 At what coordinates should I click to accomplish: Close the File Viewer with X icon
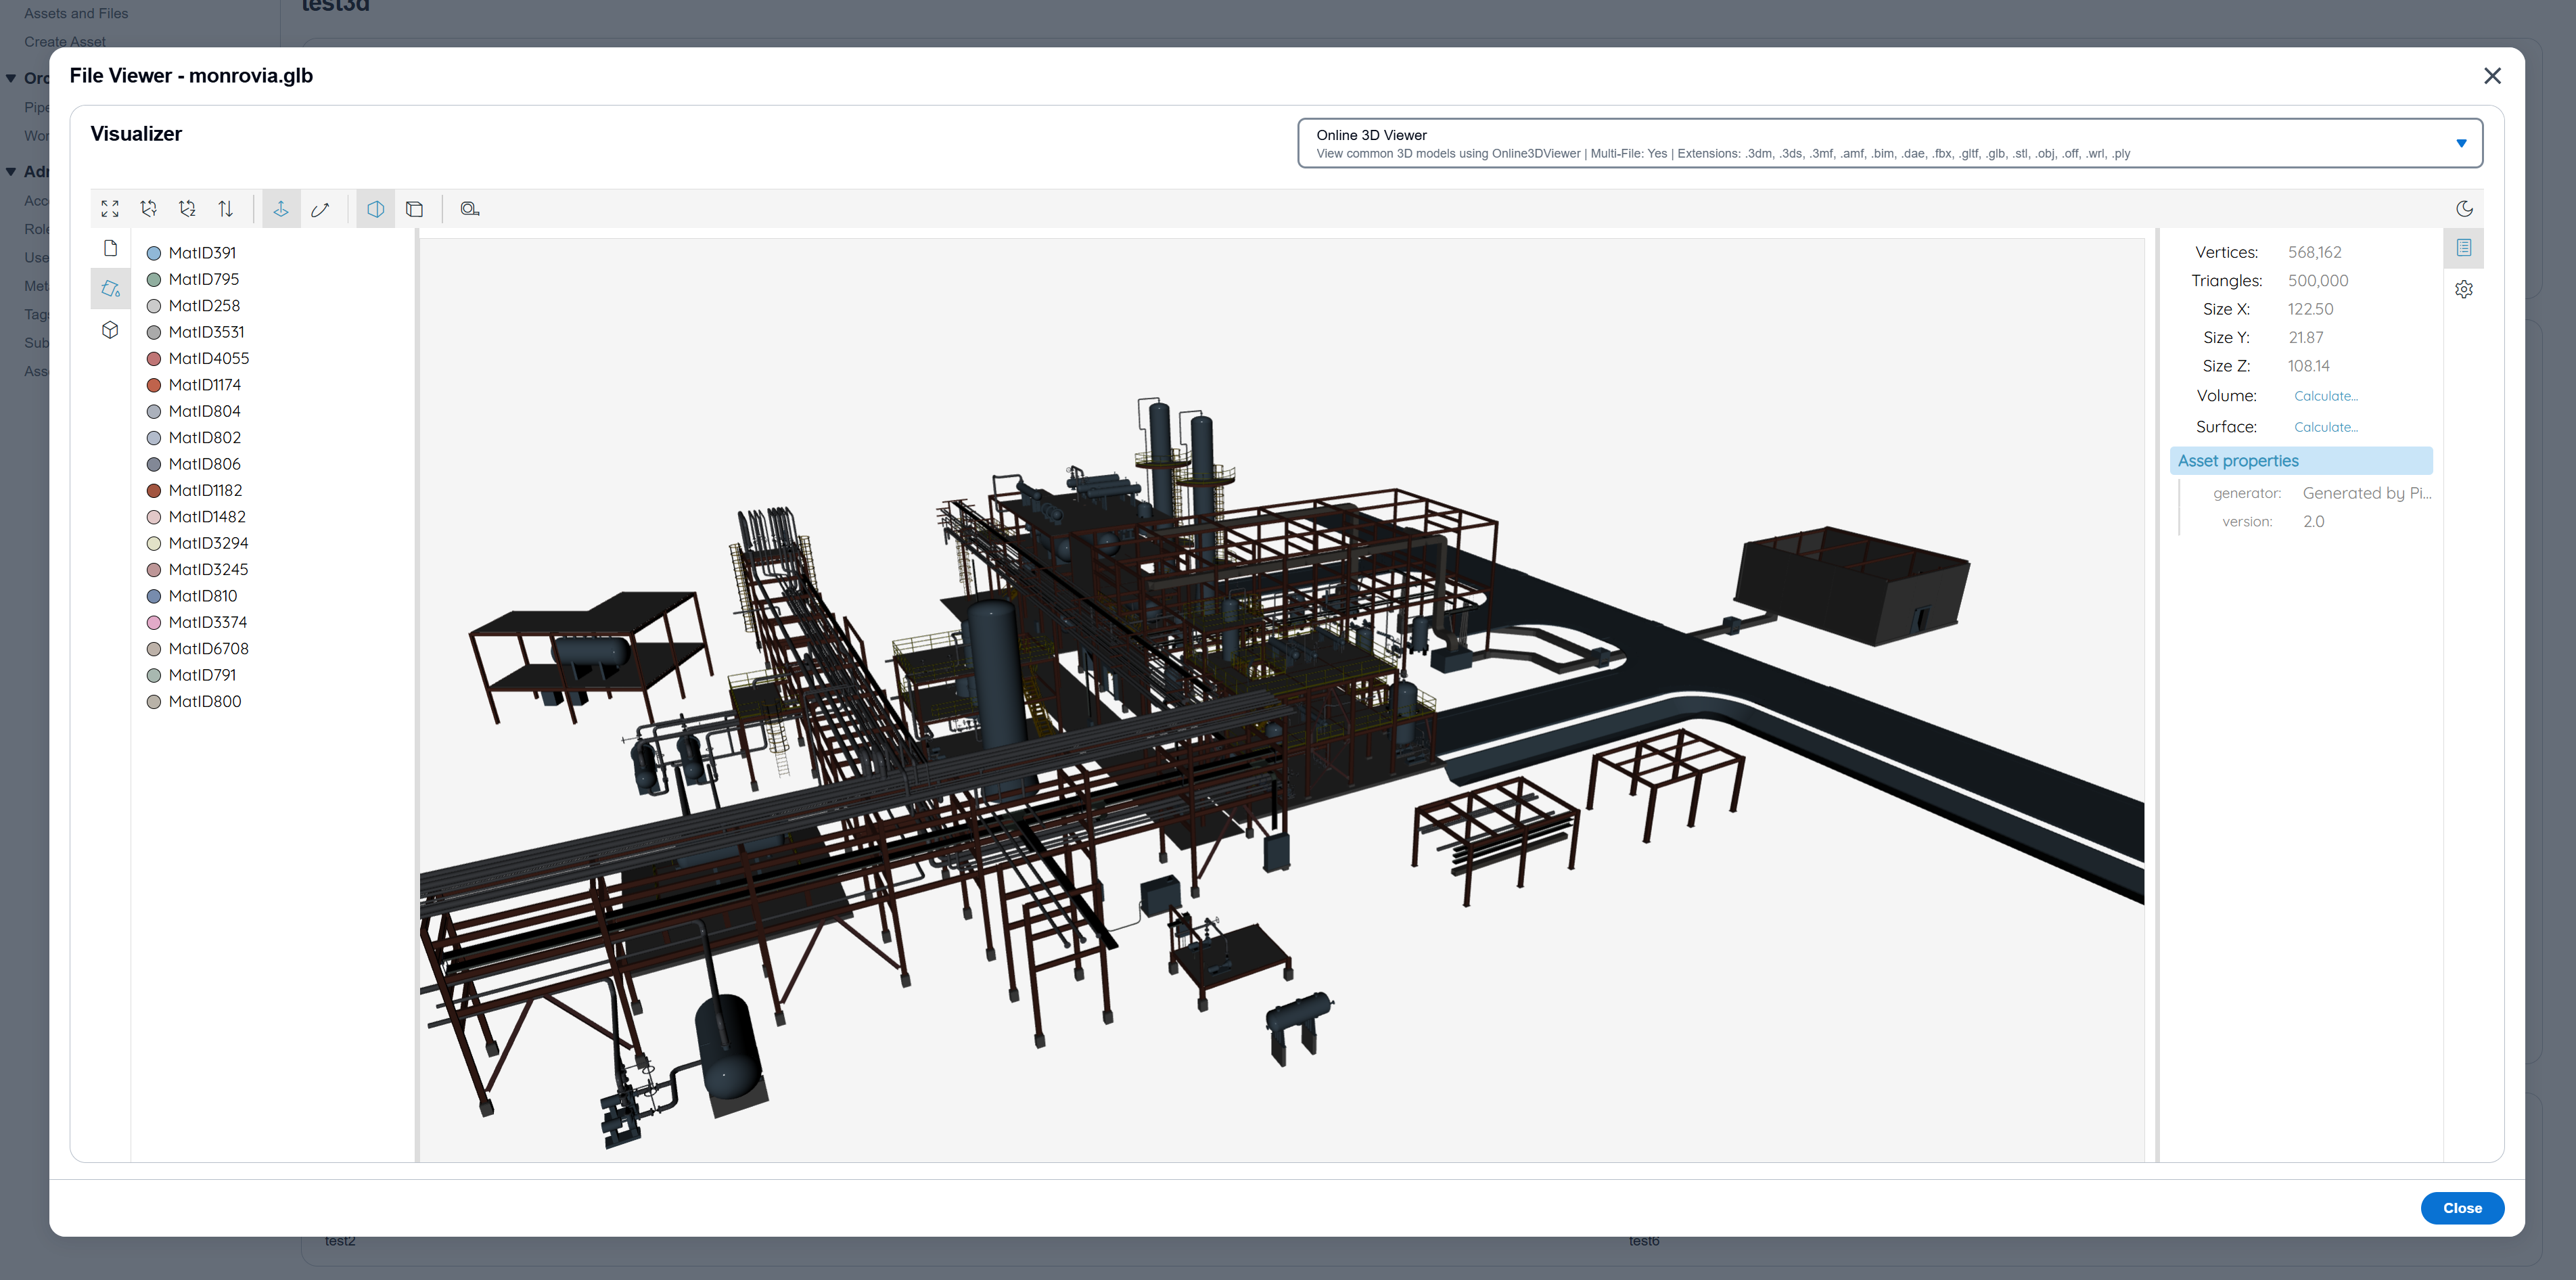click(2492, 76)
